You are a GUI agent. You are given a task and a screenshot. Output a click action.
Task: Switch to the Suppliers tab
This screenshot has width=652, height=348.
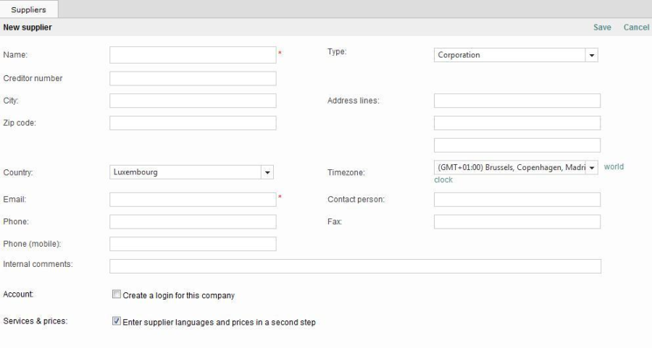[x=28, y=9]
